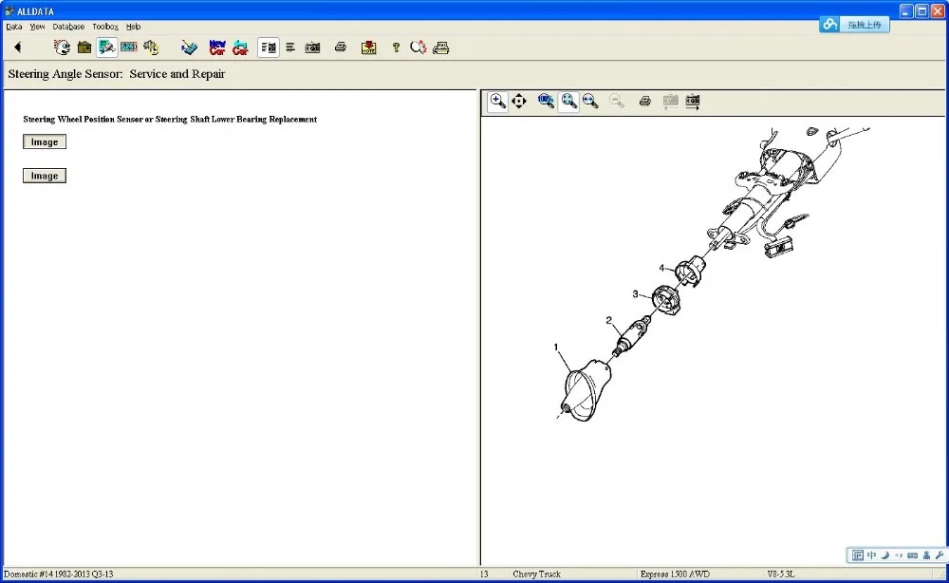Print article using main toolbar printer
This screenshot has width=949, height=583.
point(341,47)
